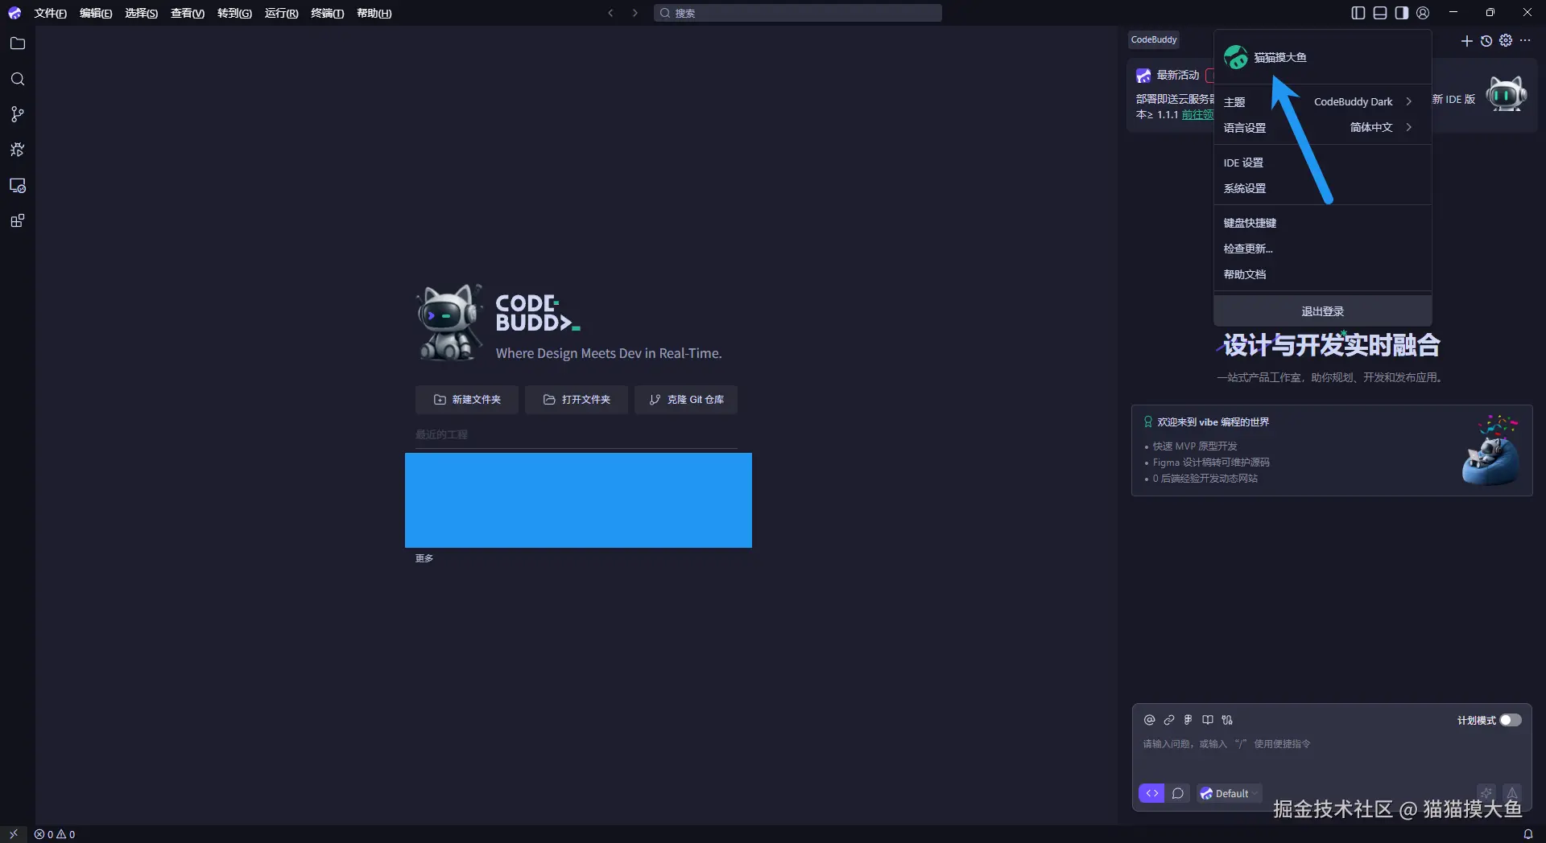
Task: Click the 新建文件夹 button
Action: click(x=467, y=400)
